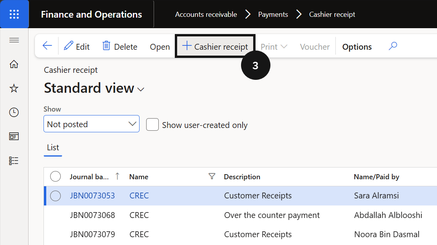
Task: Select row checkbox for JBN0073053
Action: tap(56, 196)
